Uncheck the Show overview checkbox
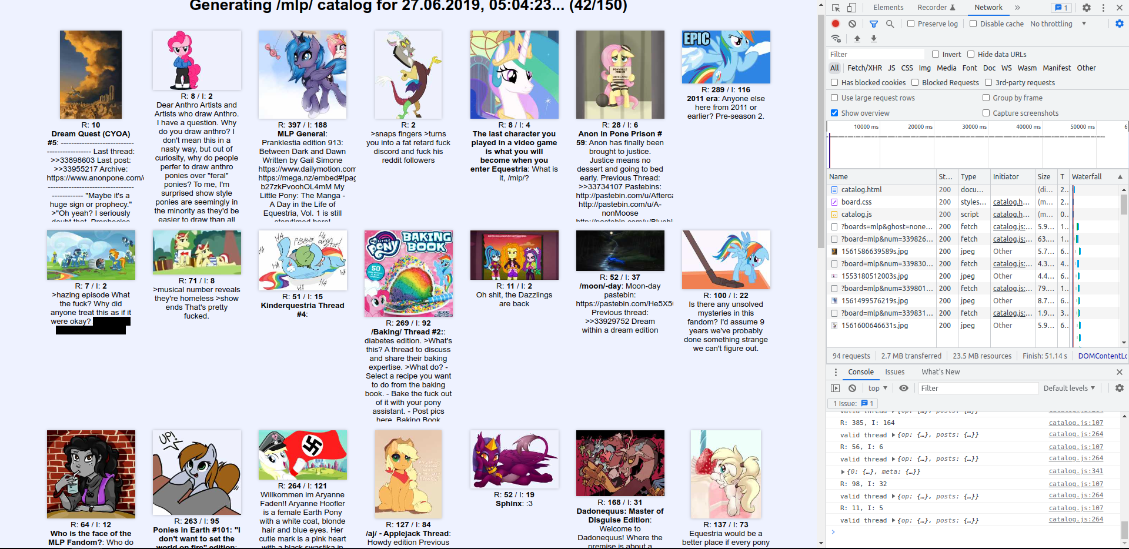Image resolution: width=1129 pixels, height=549 pixels. coord(834,113)
